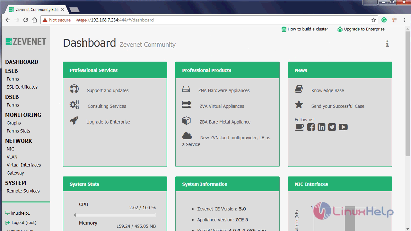Viewport: 411px width, 231px height.
Task: Open Farms under LSLB
Action: coord(13,79)
